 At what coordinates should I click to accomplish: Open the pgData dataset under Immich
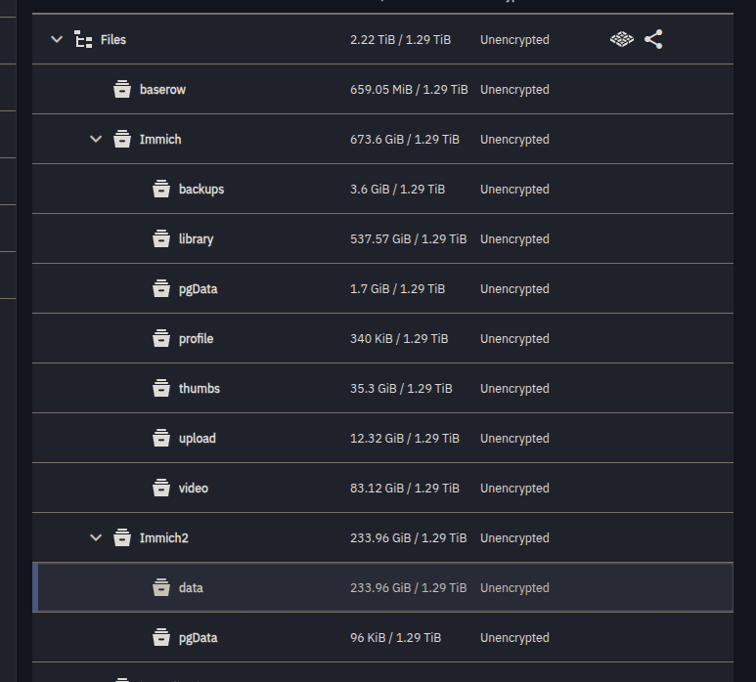198,289
